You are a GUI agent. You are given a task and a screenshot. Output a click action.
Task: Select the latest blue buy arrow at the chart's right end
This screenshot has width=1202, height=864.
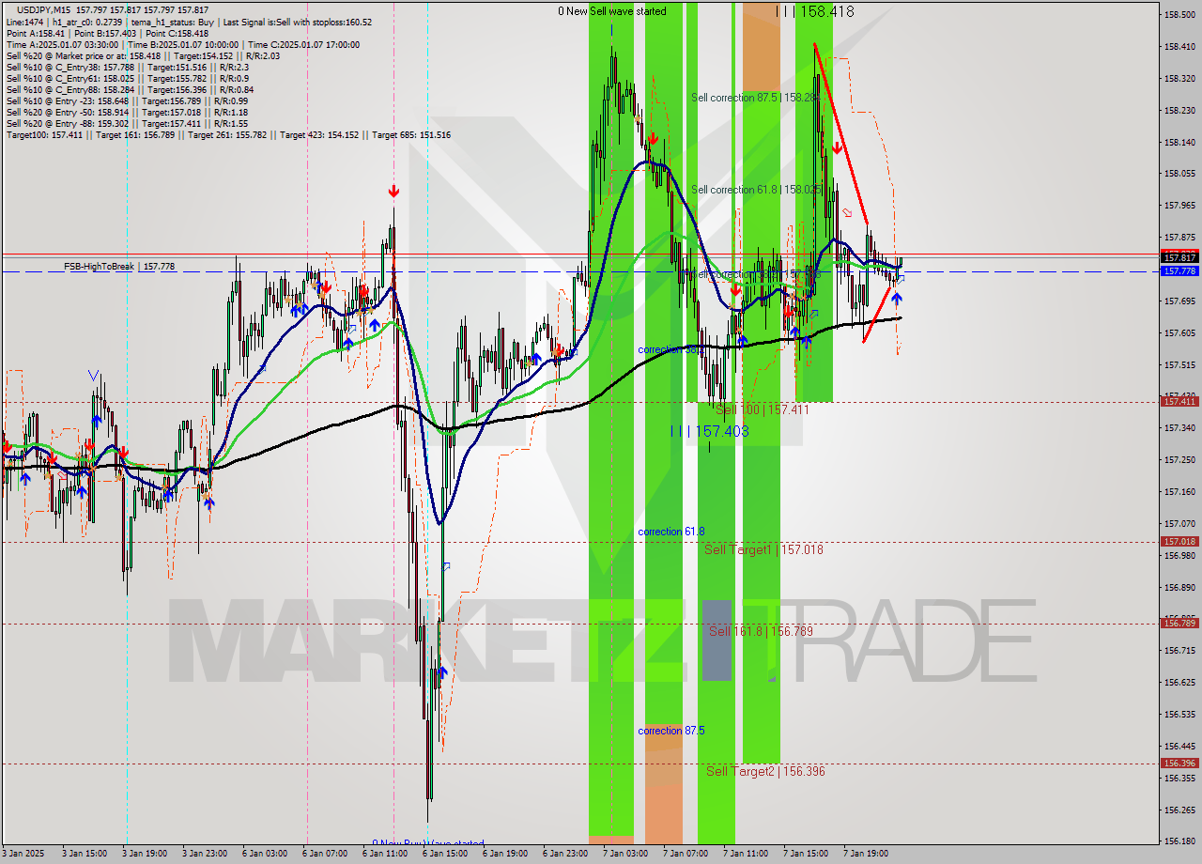pyautogui.click(x=897, y=299)
